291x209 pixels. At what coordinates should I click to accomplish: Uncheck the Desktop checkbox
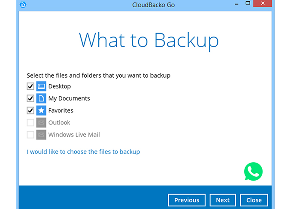[x=30, y=86]
